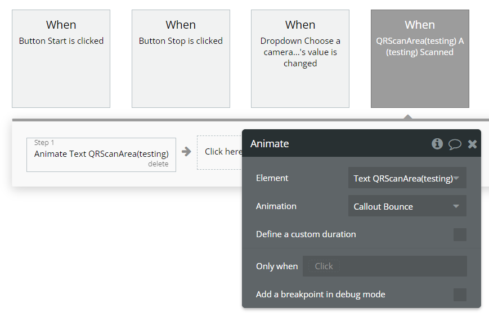
Task: Select the Button Stop is clicked event
Action: (x=181, y=58)
